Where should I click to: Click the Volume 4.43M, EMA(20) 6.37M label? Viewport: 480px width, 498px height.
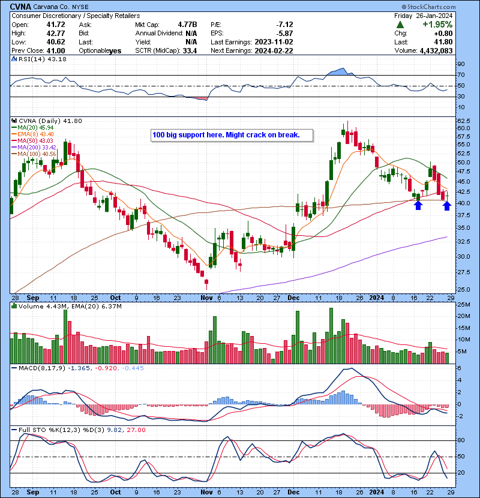[x=70, y=307]
